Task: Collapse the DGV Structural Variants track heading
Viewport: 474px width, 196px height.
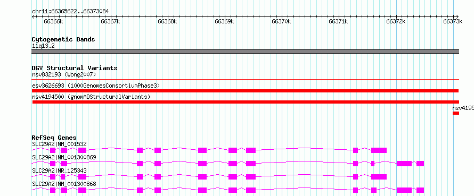Action: pyautogui.click(x=75, y=68)
